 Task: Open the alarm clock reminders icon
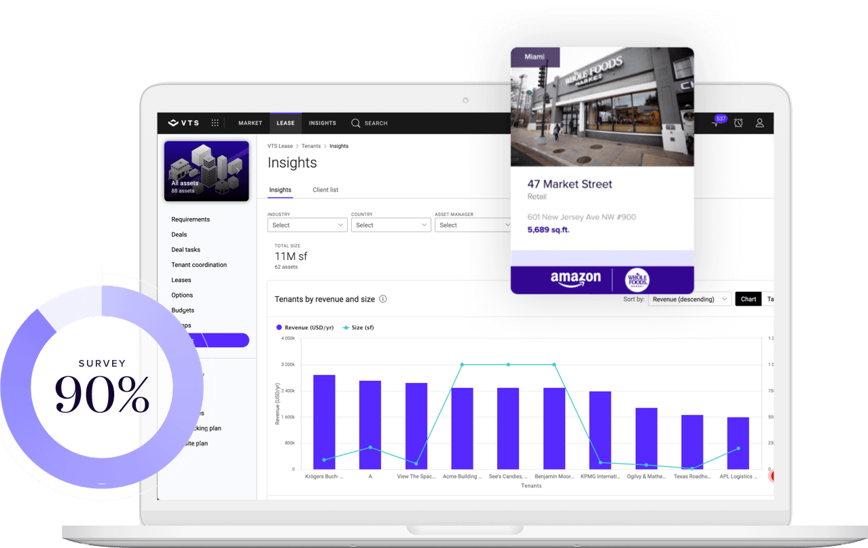click(738, 123)
